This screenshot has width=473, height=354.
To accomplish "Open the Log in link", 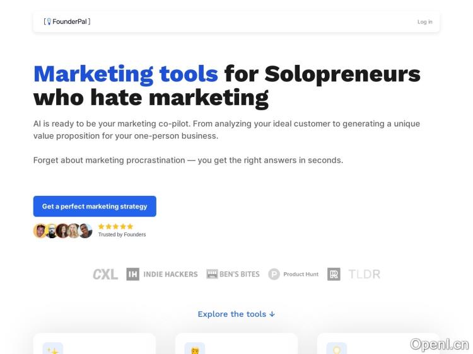I will (424, 22).
